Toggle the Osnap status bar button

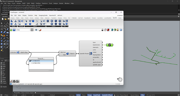coord(89,95)
